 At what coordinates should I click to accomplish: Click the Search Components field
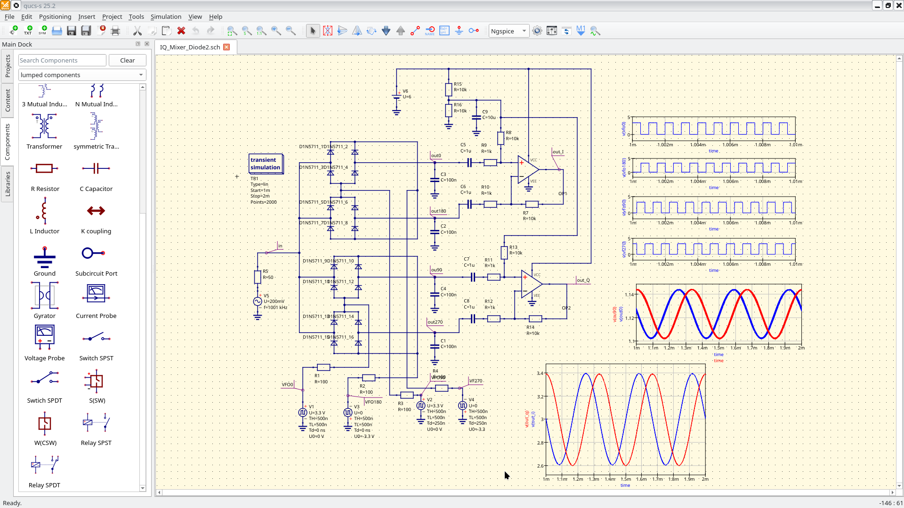pyautogui.click(x=62, y=60)
